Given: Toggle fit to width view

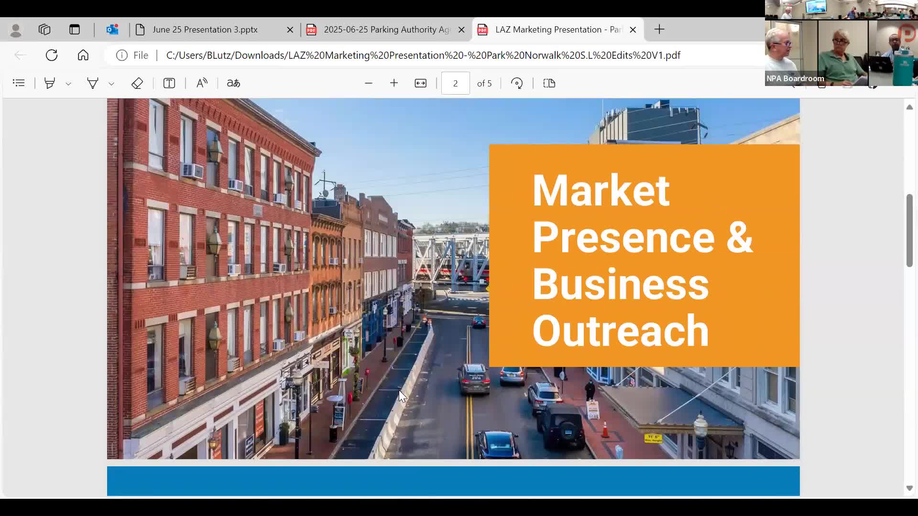Looking at the screenshot, I should pyautogui.click(x=420, y=83).
